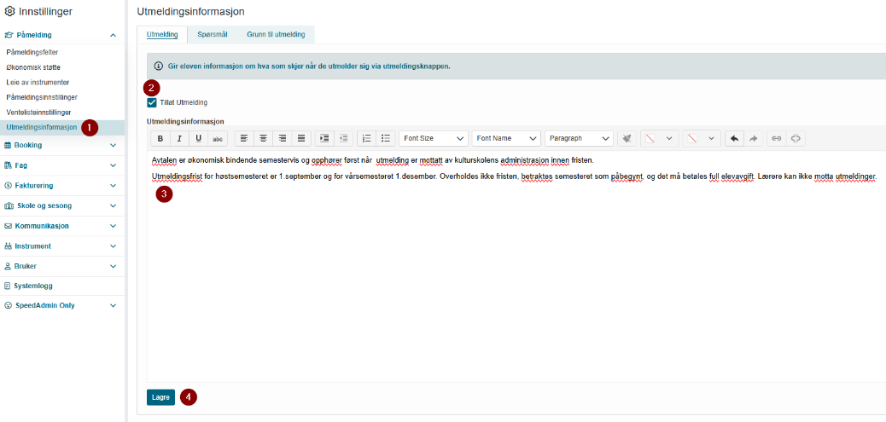Align text left
The image size is (886, 422).
[244, 138]
